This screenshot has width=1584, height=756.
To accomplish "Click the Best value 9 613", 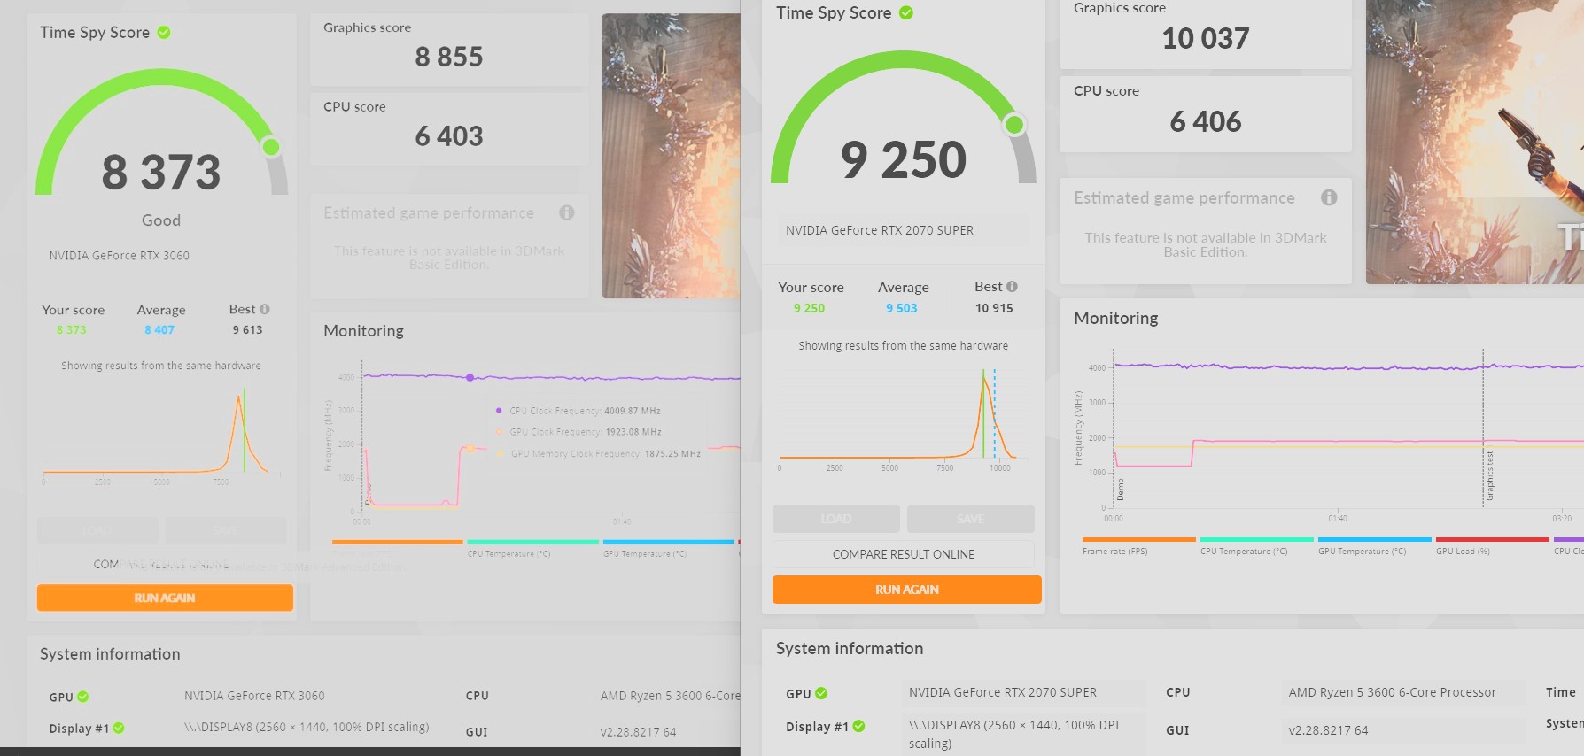I will coord(248,330).
